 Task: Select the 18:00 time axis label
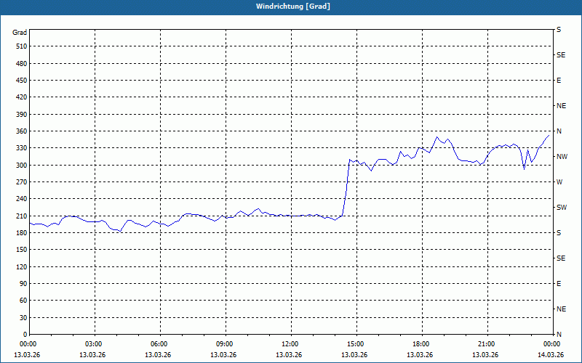(420, 344)
